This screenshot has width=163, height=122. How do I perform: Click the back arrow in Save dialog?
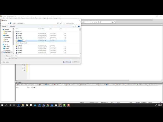coord(2,23)
